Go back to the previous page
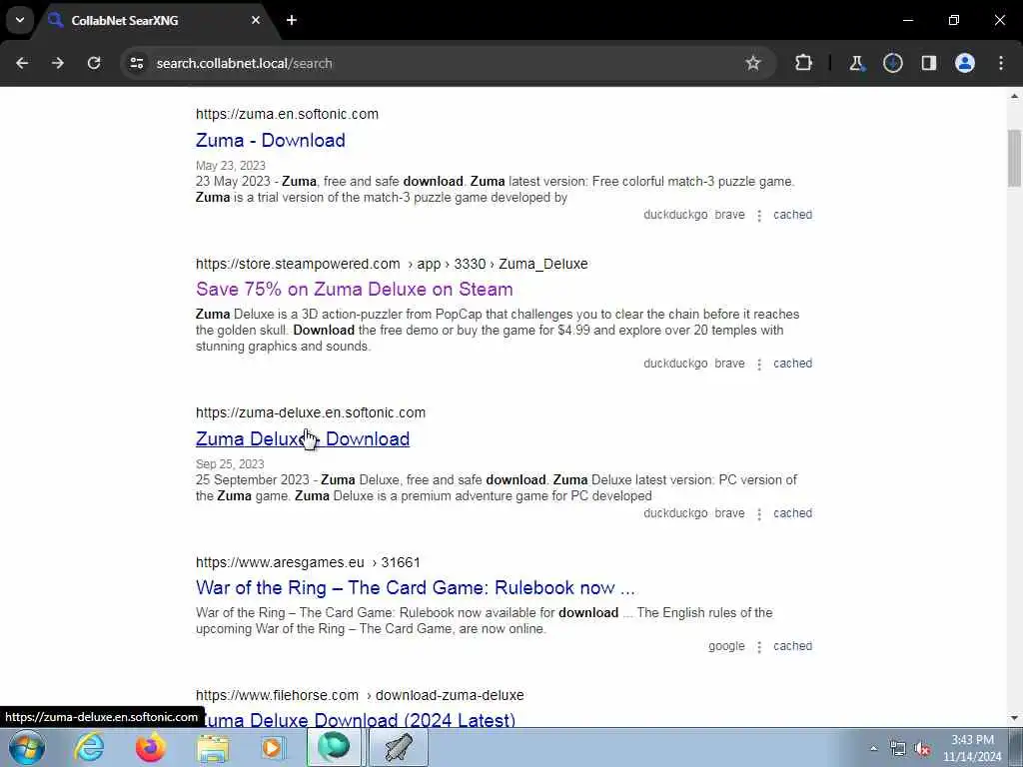Screen dimensions: 1023x767 pyautogui.click(x=22, y=63)
